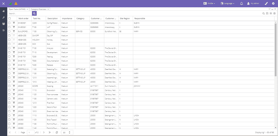Check the ABSENCES SICK row
The width and height of the screenshot is (278, 136).
coord(9,44)
